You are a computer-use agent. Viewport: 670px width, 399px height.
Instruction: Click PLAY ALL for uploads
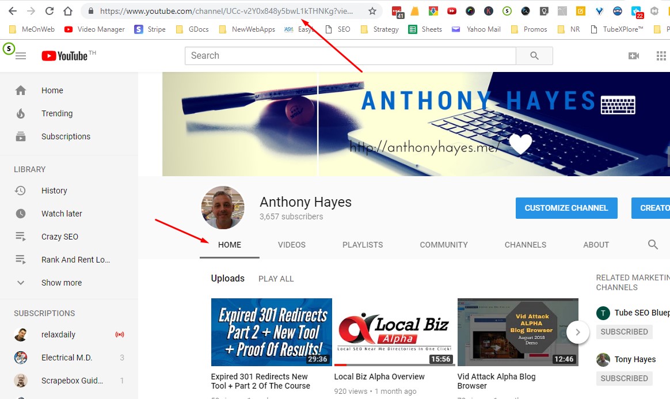pos(276,279)
